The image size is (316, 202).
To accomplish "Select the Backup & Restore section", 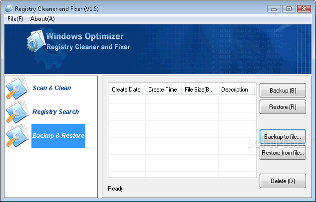I will click(x=58, y=136).
